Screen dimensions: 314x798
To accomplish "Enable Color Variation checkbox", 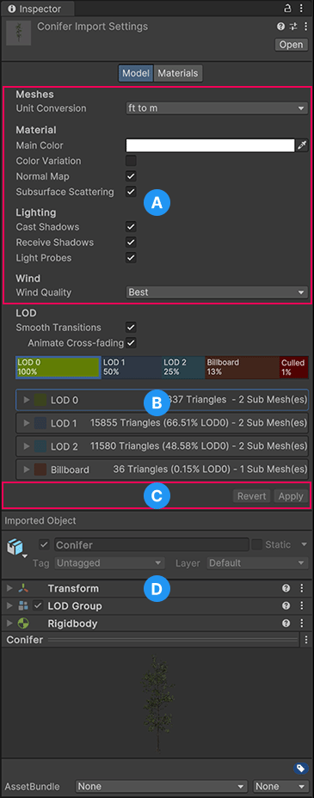I will click(x=132, y=161).
